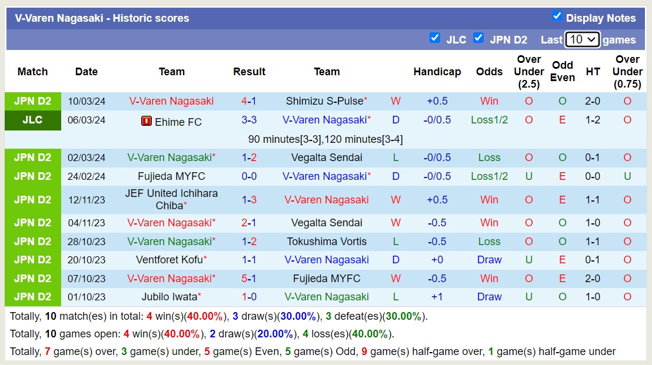Disable the JLC filter checkbox
Image resolution: width=652 pixels, height=365 pixels.
point(435,38)
